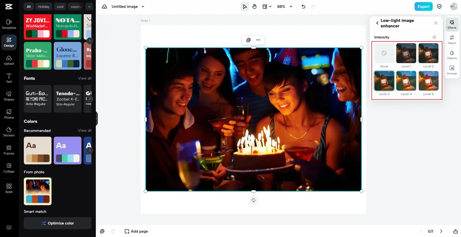Open the Stickers sidebar panel
The width and height of the screenshot is (461, 237).
click(x=9, y=132)
